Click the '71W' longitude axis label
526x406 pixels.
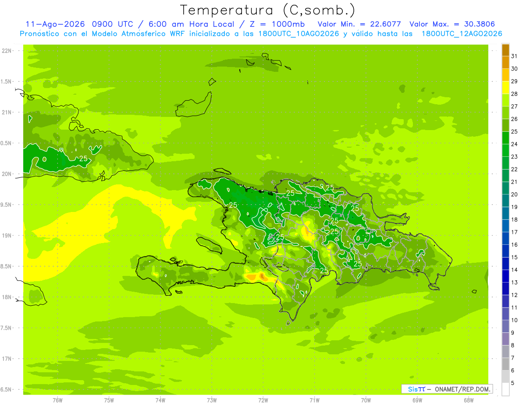(x=314, y=400)
